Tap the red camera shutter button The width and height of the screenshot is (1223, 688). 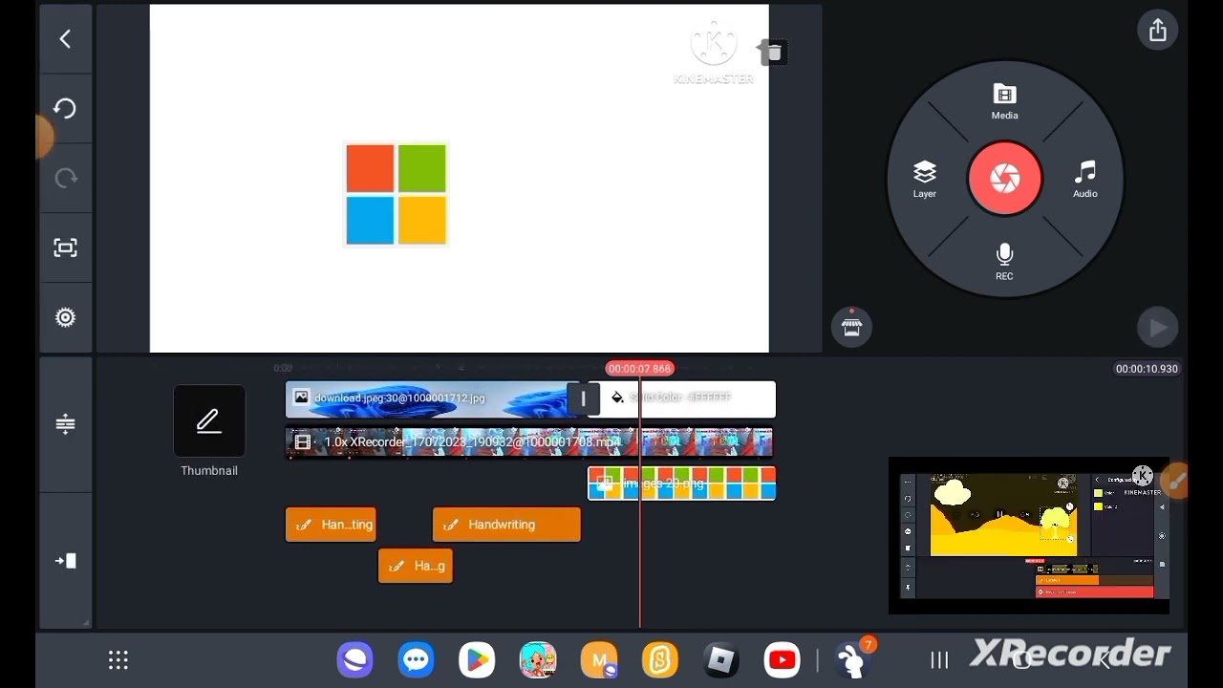point(1004,179)
